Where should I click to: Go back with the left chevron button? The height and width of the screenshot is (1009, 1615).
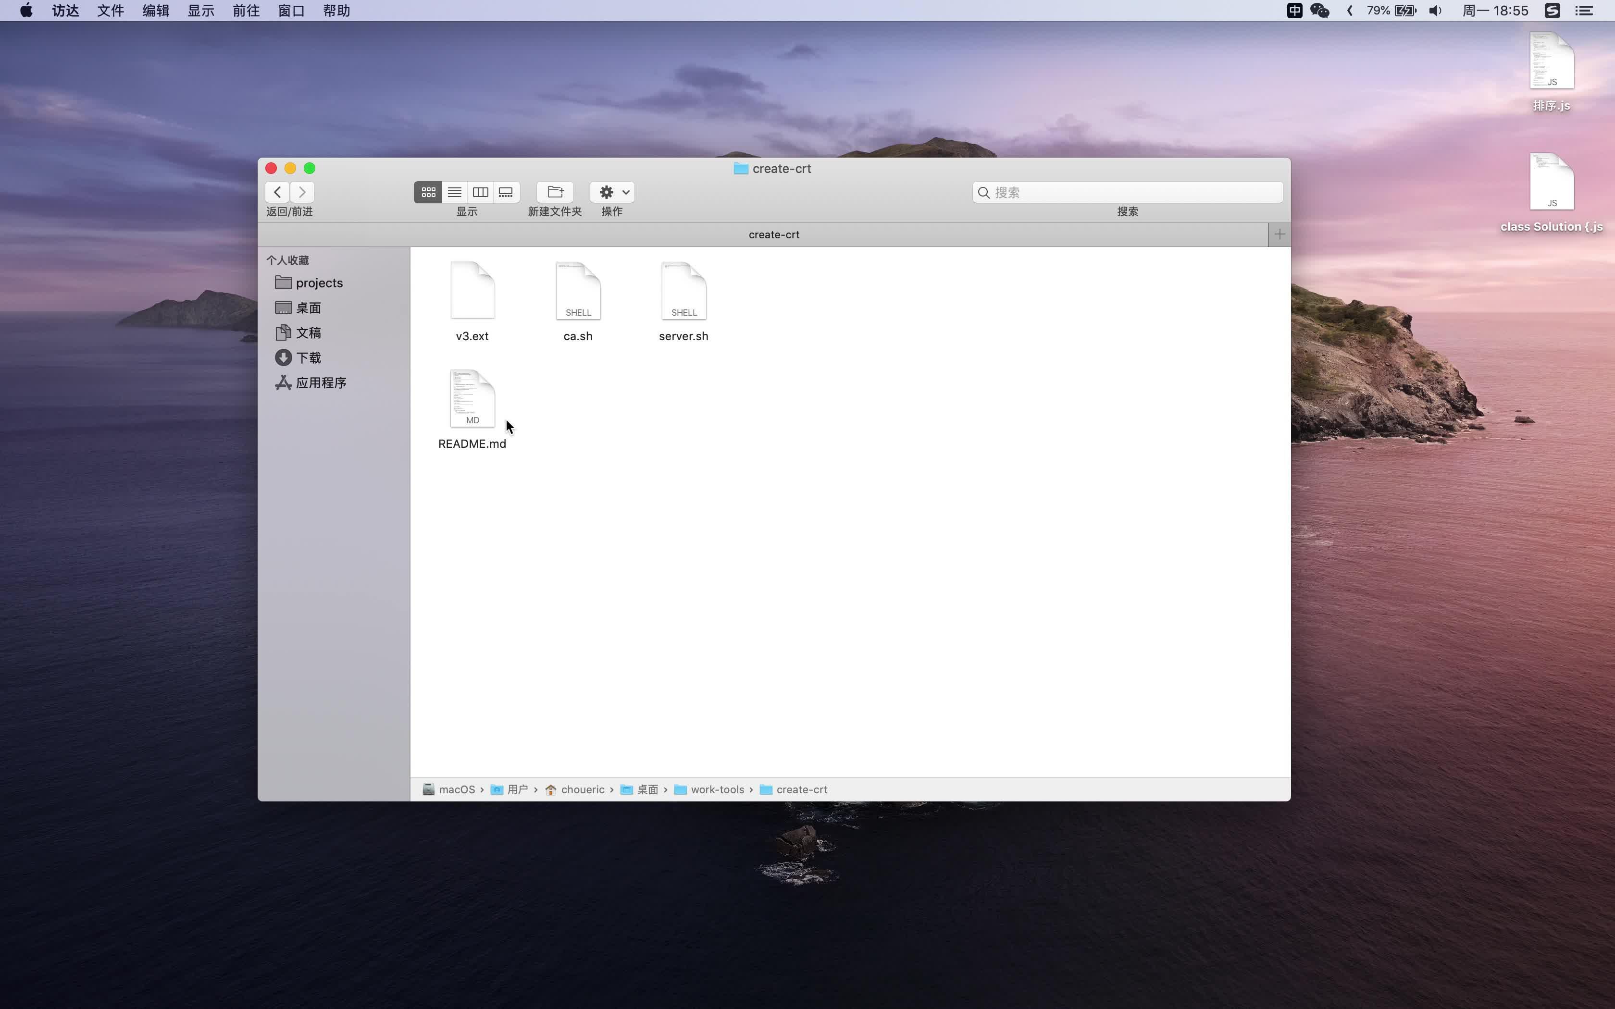click(x=278, y=192)
